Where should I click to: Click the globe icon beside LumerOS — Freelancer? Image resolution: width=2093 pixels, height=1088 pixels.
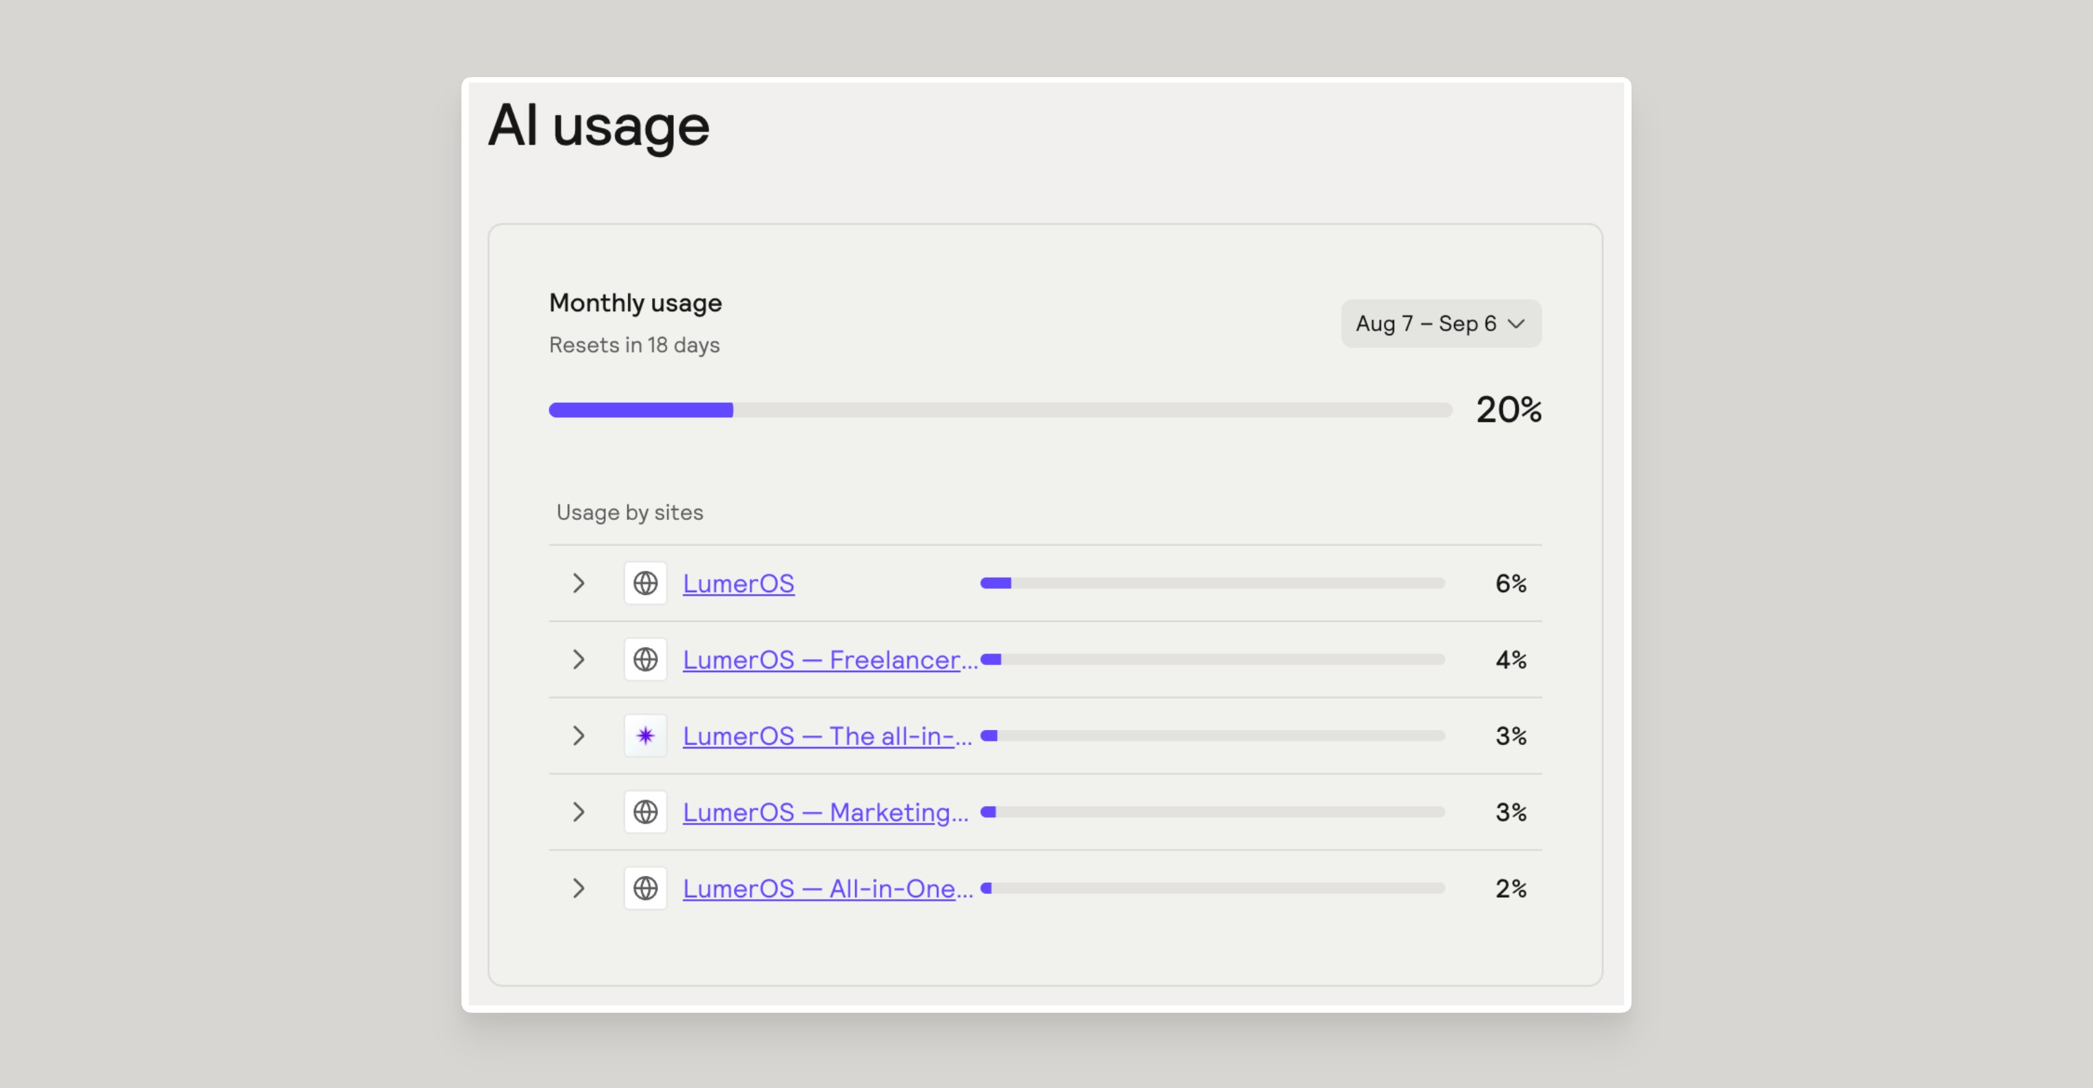pyautogui.click(x=646, y=660)
